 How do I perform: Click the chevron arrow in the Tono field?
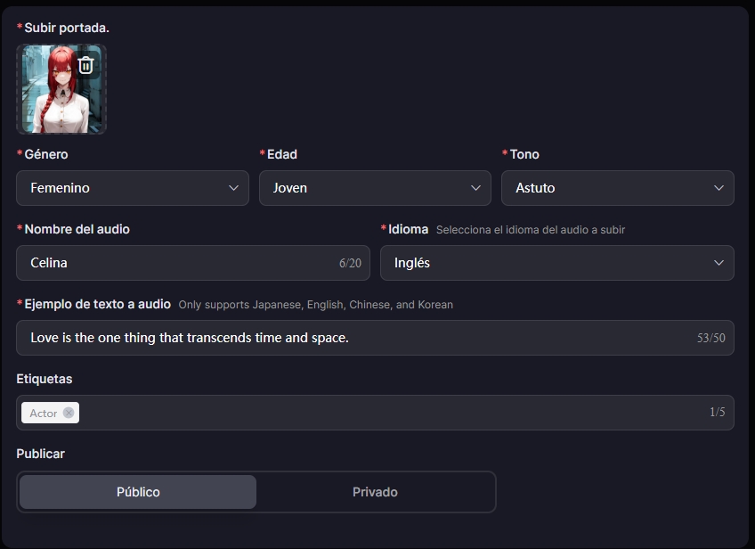pyautogui.click(x=718, y=188)
